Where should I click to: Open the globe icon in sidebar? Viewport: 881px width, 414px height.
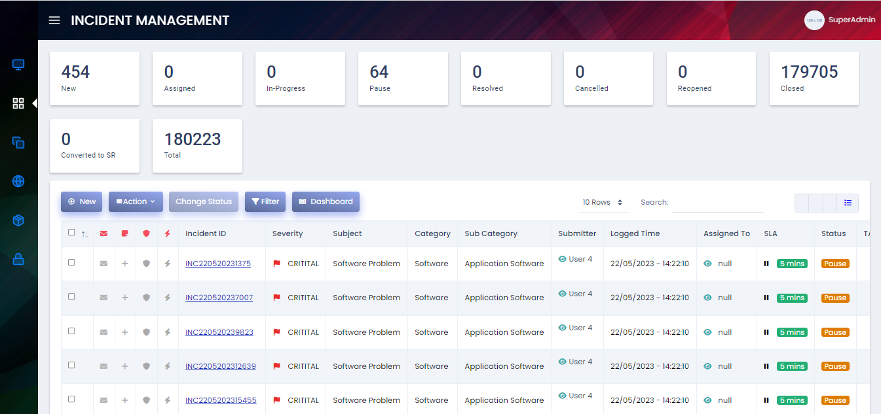[18, 181]
